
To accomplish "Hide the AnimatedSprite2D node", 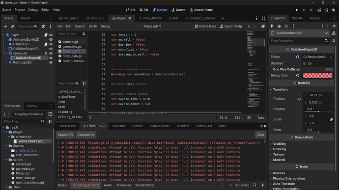I will [51, 40].
